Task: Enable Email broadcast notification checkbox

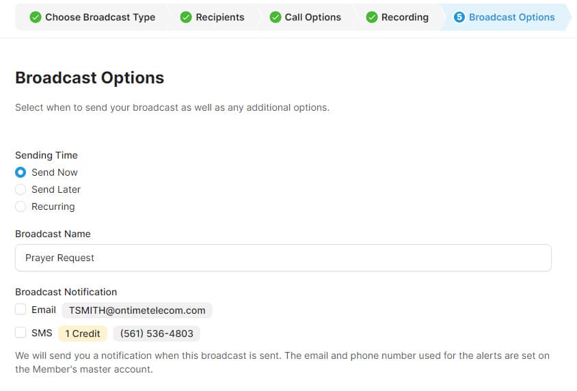Action: (x=21, y=310)
